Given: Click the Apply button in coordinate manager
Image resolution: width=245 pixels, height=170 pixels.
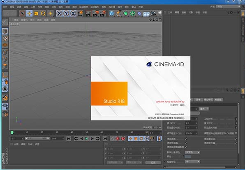Looking at the screenshot, I should pos(153,163).
